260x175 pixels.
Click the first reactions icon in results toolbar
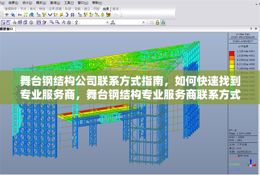39,15
